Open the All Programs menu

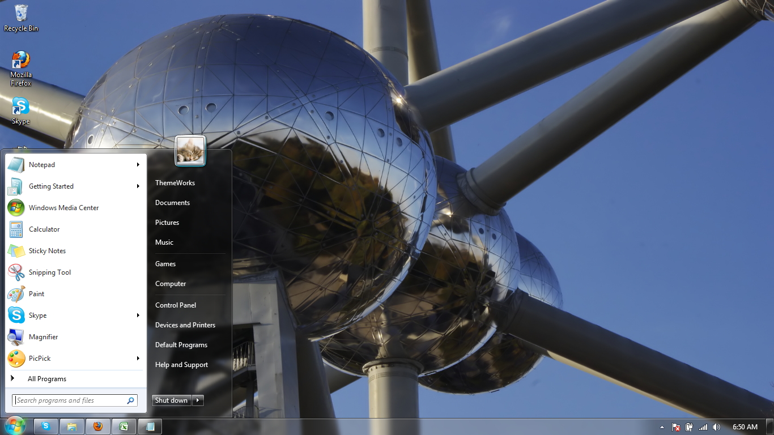click(x=47, y=378)
